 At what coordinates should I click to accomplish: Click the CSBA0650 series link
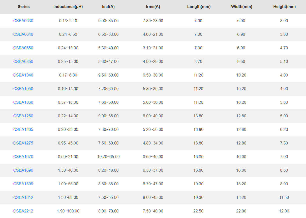(23, 48)
